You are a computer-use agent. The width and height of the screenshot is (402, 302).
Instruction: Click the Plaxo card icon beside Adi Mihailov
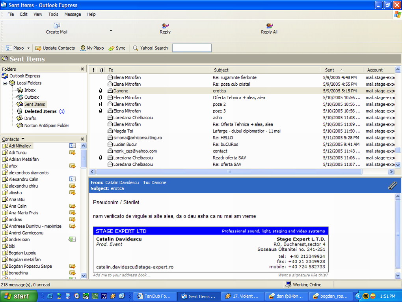pyautogui.click(x=73, y=146)
